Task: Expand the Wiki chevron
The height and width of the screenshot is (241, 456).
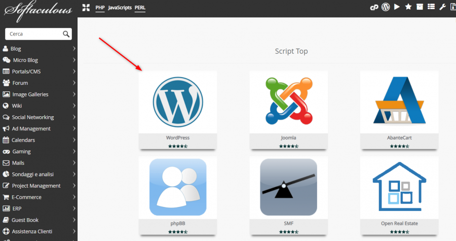Action: click(74, 106)
